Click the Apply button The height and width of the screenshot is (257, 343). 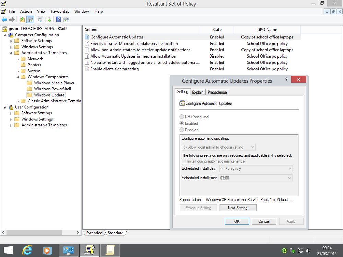(291, 221)
